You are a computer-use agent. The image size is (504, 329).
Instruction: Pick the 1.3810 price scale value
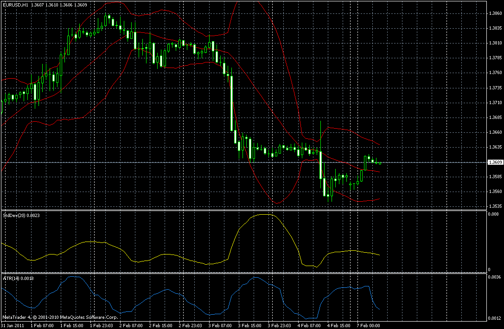pos(495,43)
